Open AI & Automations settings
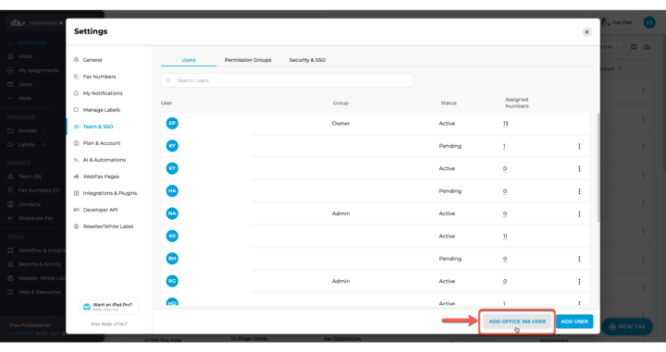The width and height of the screenshot is (666, 352). tap(104, 160)
